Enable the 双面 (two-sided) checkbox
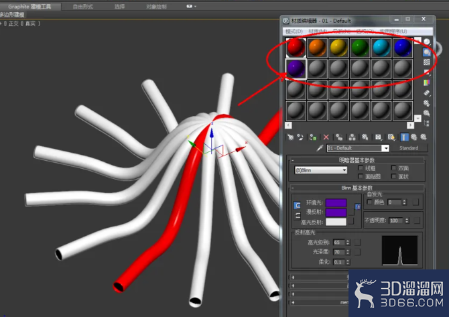 394,168
